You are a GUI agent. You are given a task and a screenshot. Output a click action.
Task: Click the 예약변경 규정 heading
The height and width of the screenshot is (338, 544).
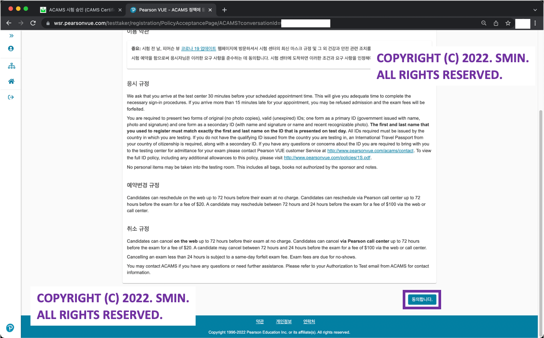click(x=143, y=185)
